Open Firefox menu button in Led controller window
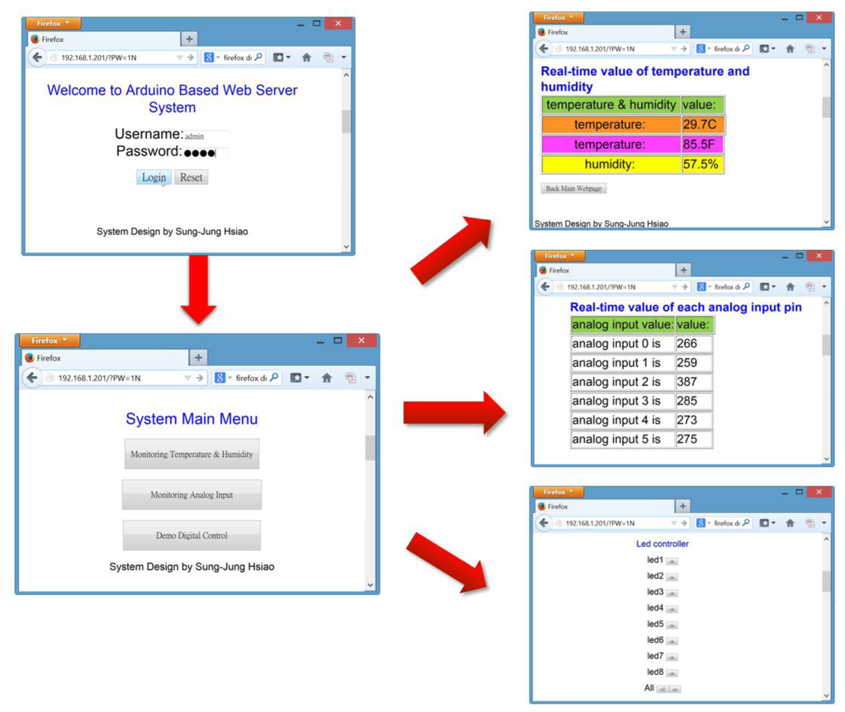 559,492
